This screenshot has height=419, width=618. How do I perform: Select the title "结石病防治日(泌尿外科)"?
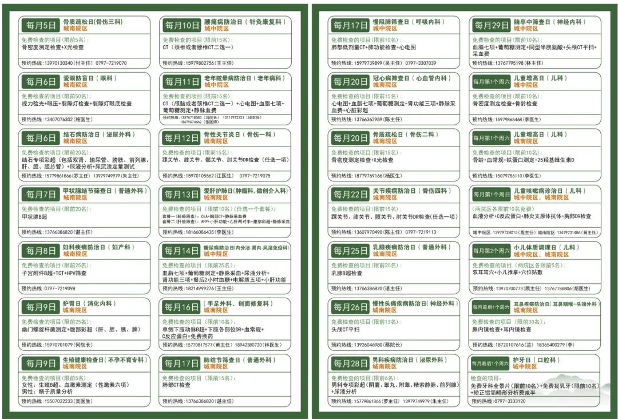[x=99, y=135]
